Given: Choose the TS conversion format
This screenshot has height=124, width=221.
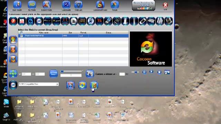Looking at the screenshot, I should [x=99, y=21].
